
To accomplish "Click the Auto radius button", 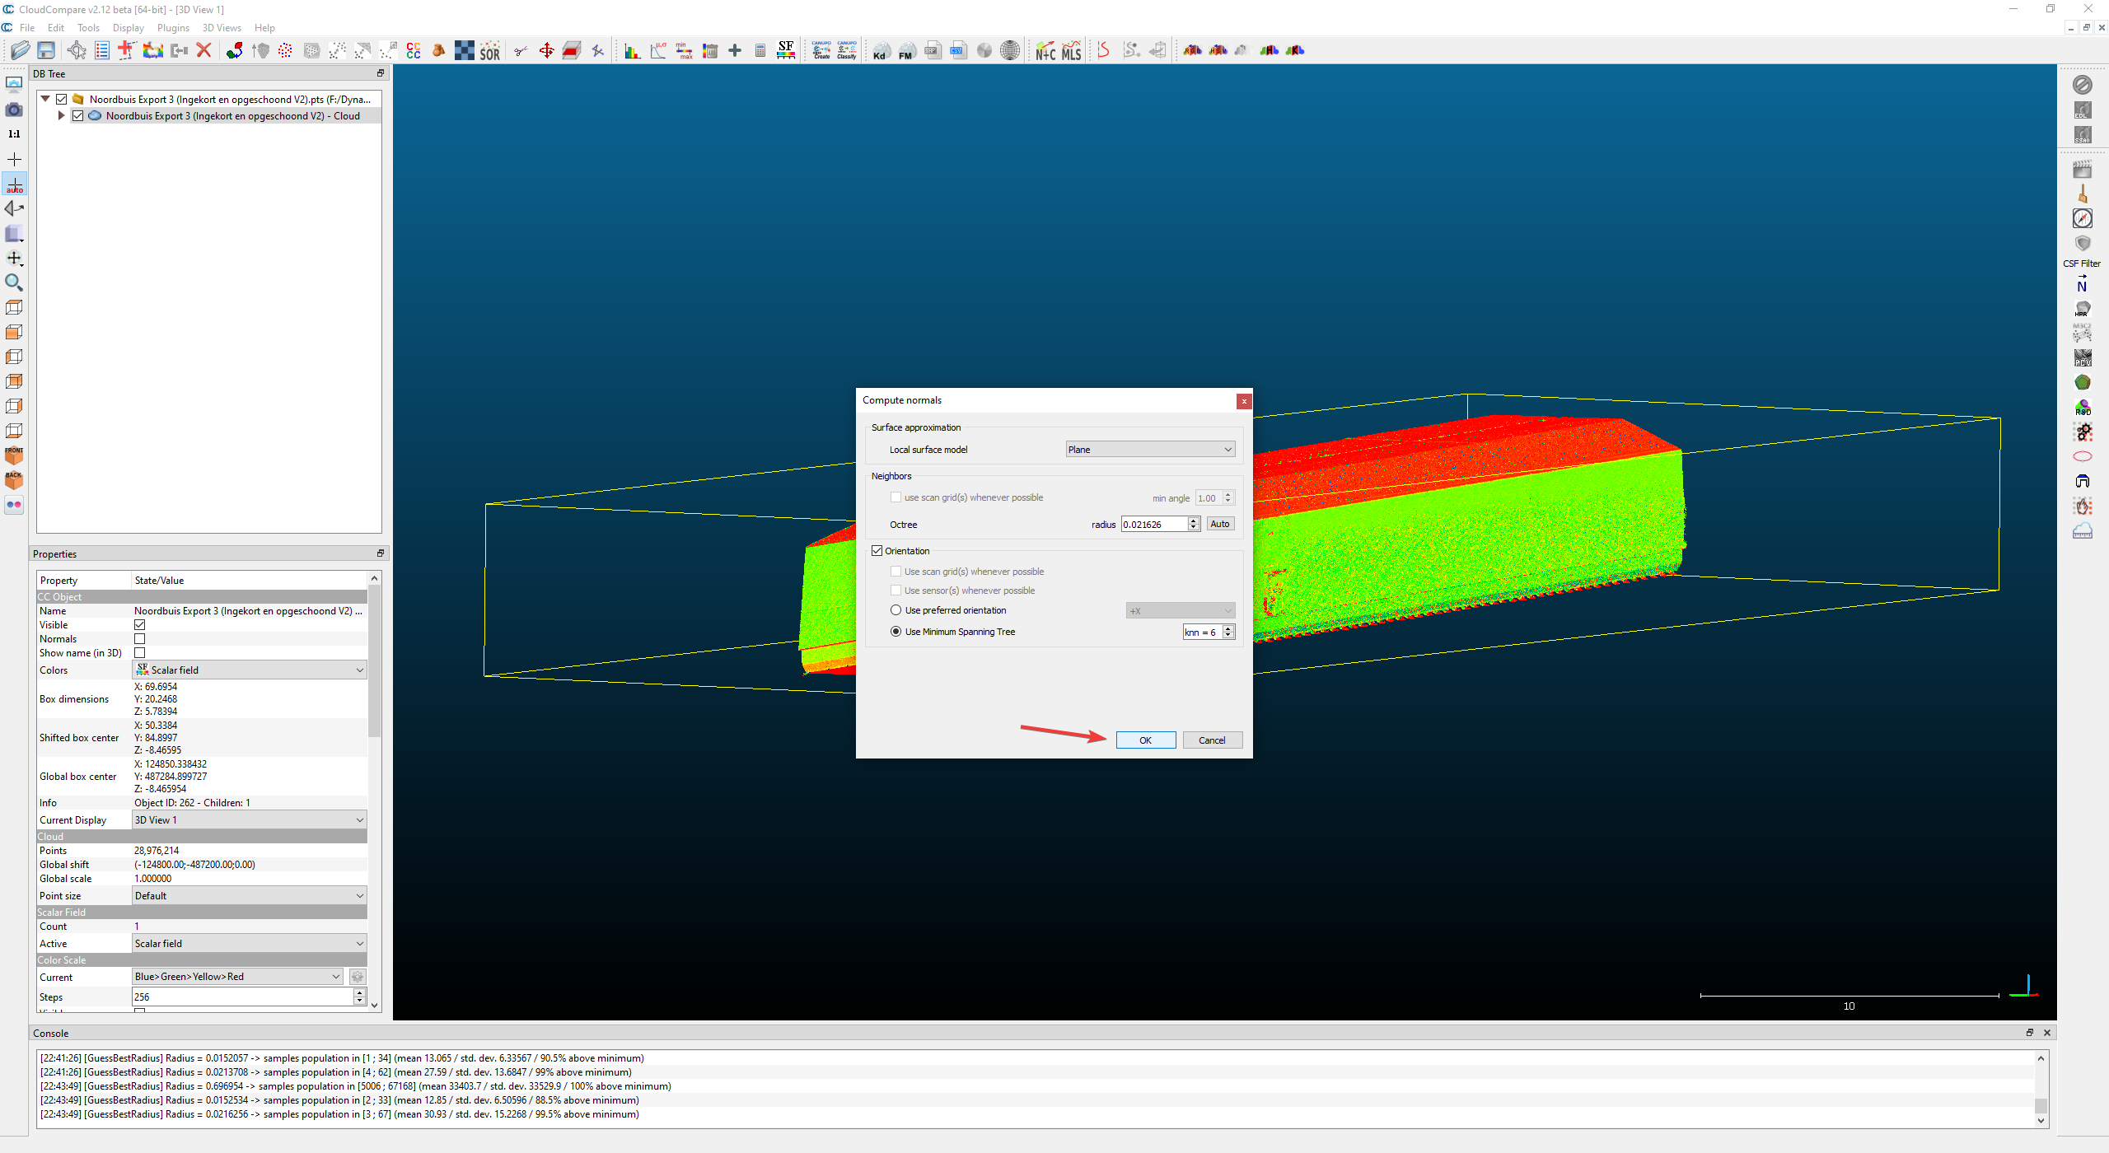I will point(1220,524).
